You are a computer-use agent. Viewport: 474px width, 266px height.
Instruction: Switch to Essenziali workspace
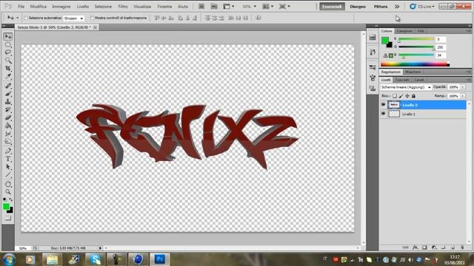point(332,7)
